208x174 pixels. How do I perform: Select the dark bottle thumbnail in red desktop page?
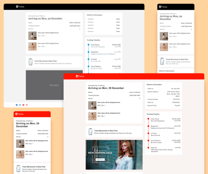92,105
